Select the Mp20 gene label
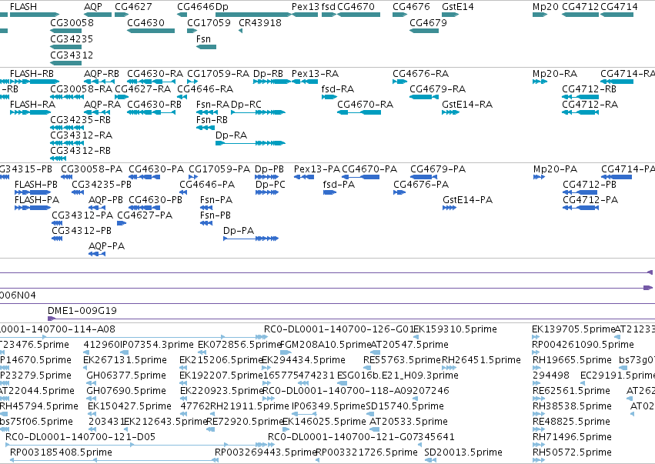This screenshot has width=655, height=464. tap(546, 7)
